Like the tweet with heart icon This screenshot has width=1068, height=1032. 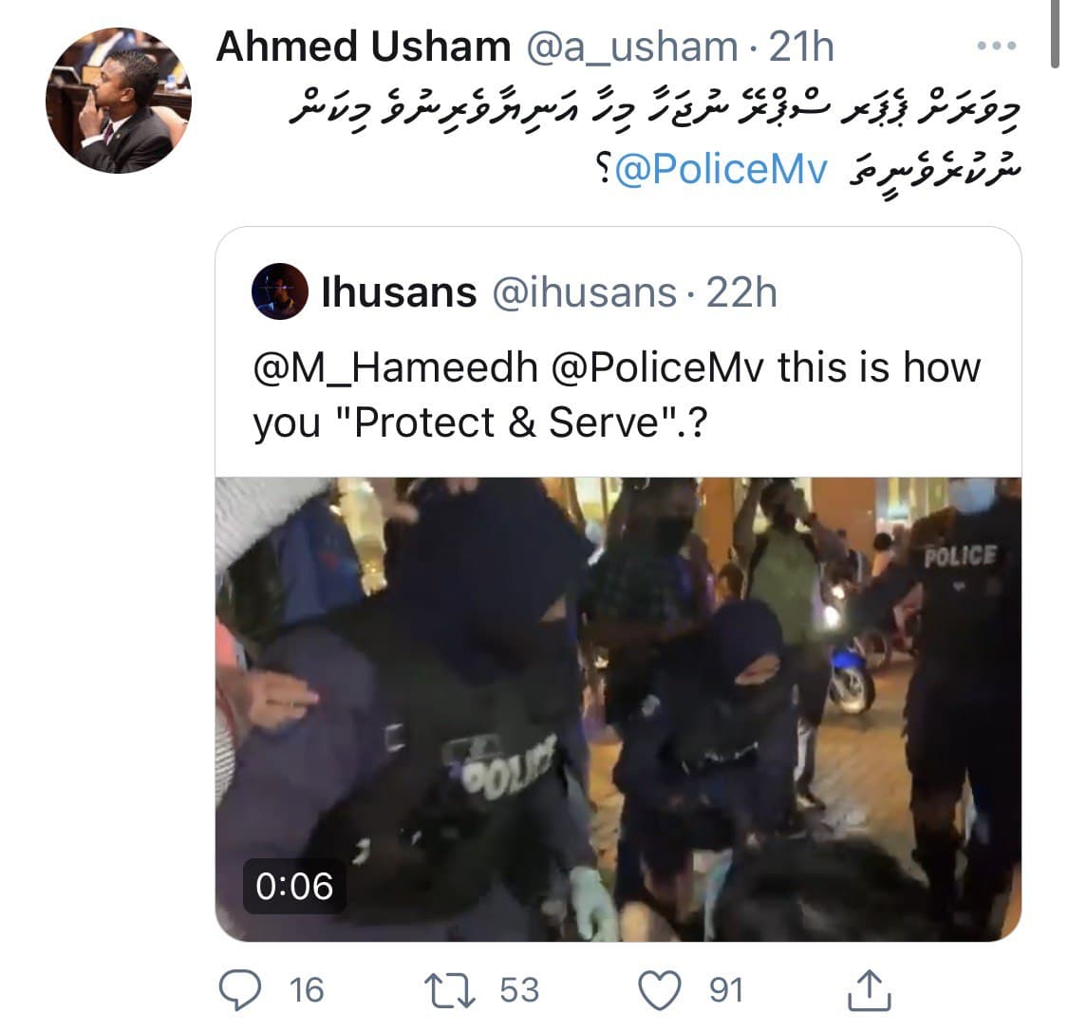[x=660, y=990]
